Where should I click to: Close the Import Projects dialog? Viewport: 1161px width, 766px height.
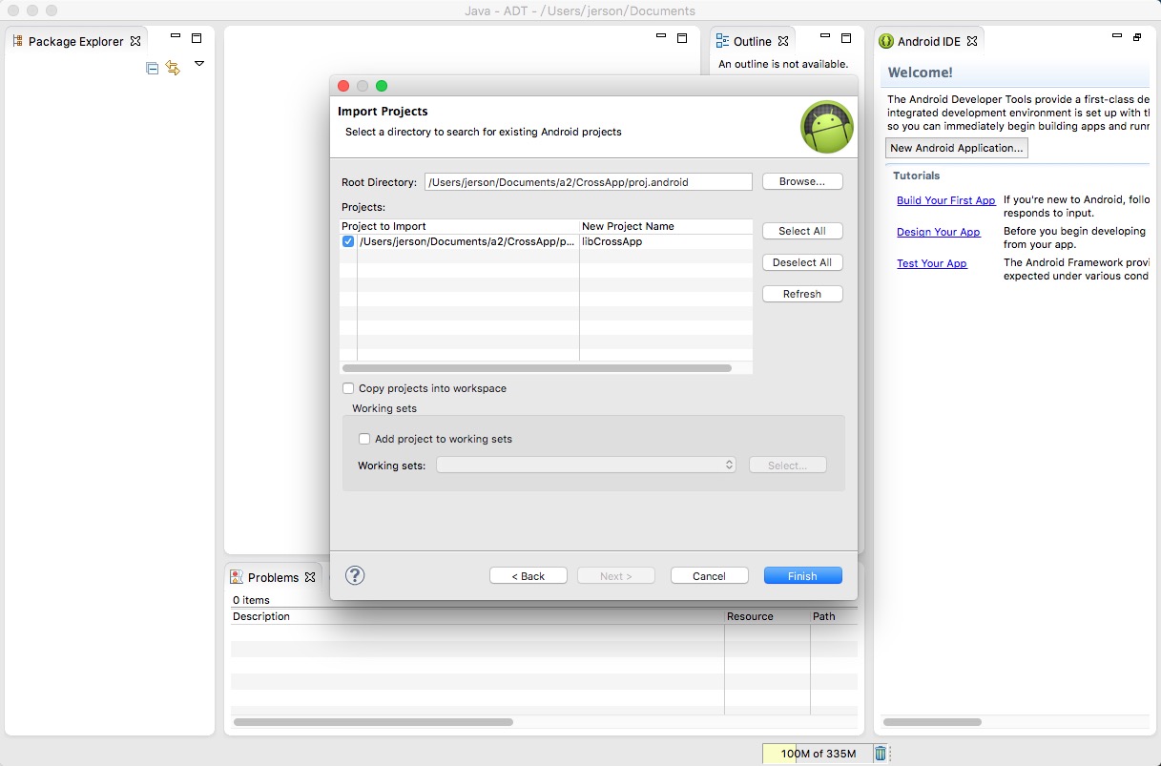coord(343,86)
